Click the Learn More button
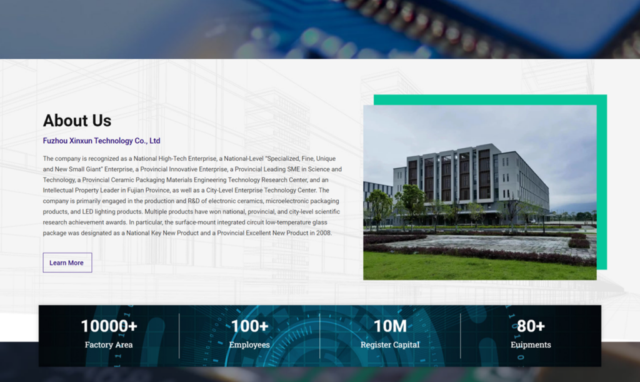 coord(67,263)
